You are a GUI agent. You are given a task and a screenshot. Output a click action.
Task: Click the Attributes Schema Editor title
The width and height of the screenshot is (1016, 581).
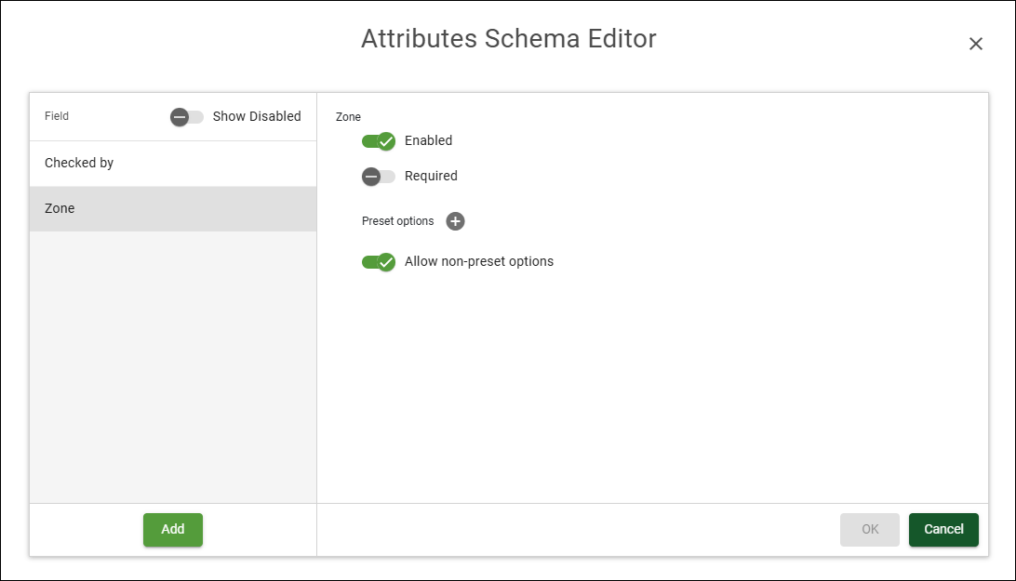[508, 39]
